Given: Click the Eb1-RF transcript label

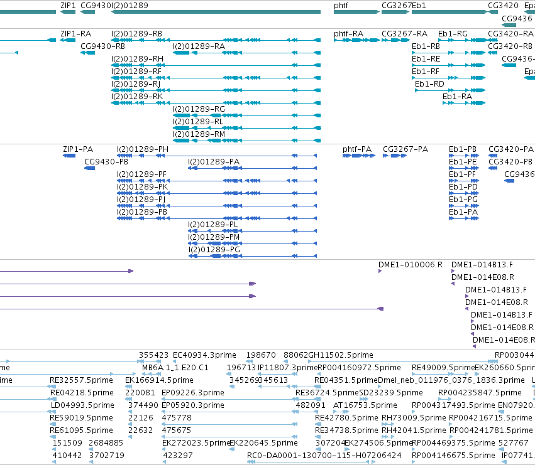Looking at the screenshot, I should [426, 72].
